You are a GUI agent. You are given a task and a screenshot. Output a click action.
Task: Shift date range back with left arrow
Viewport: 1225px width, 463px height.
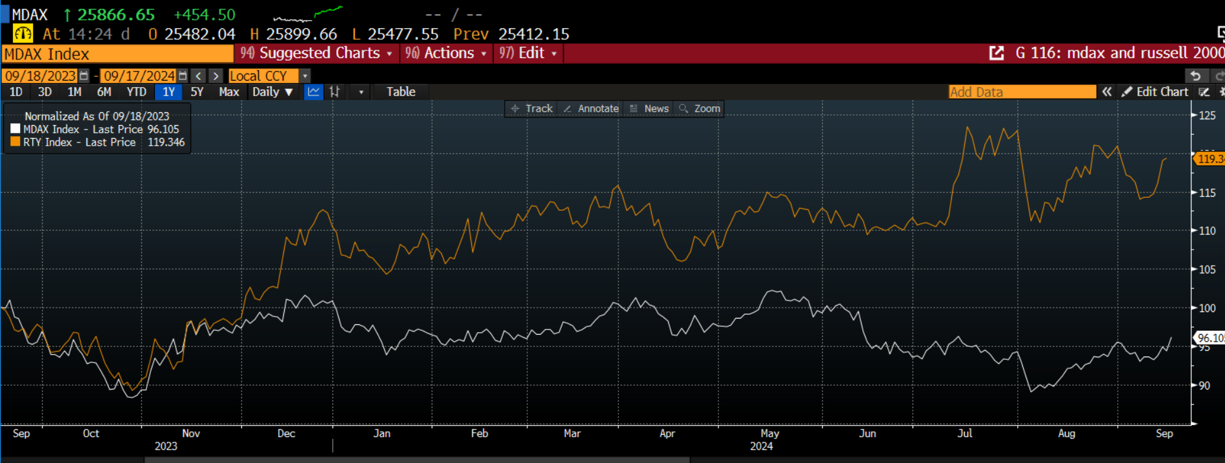199,76
